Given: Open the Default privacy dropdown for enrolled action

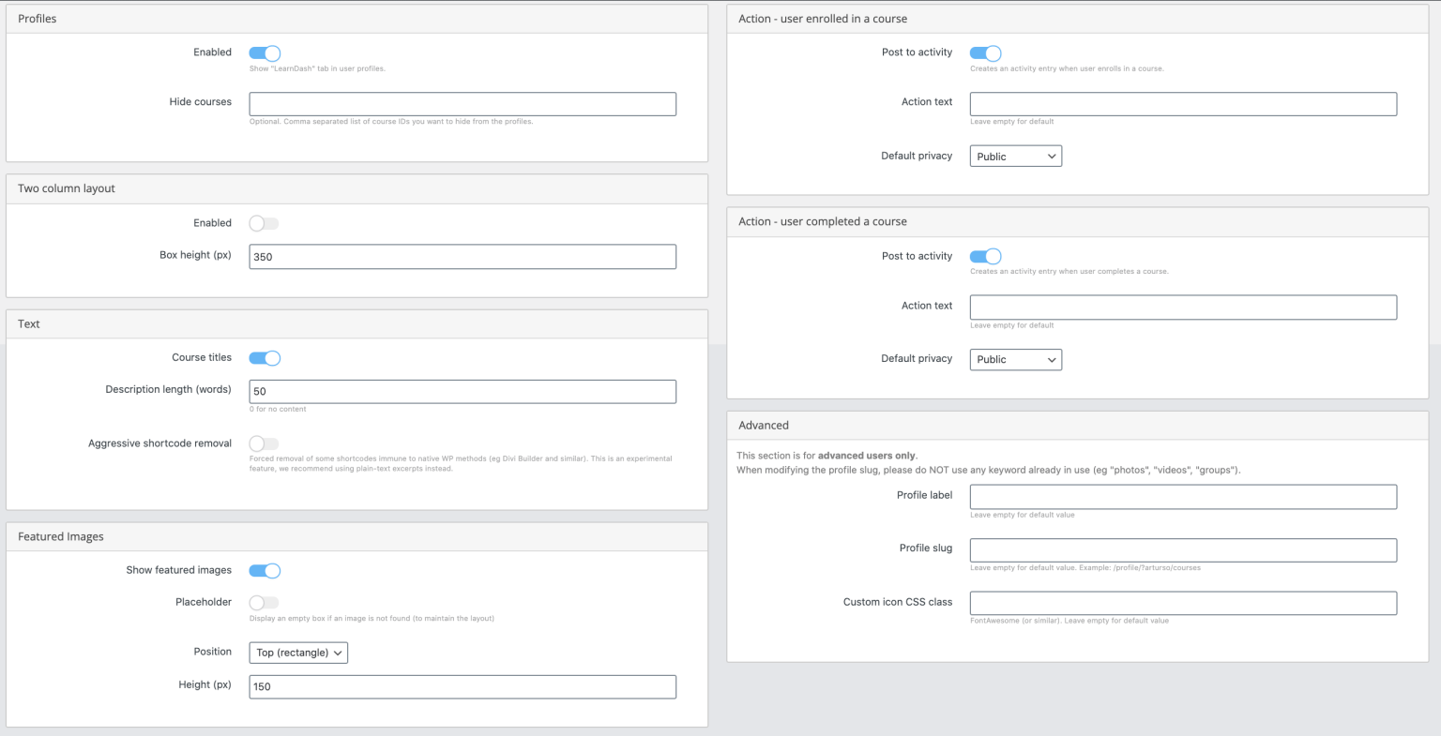Looking at the screenshot, I should [x=1015, y=156].
